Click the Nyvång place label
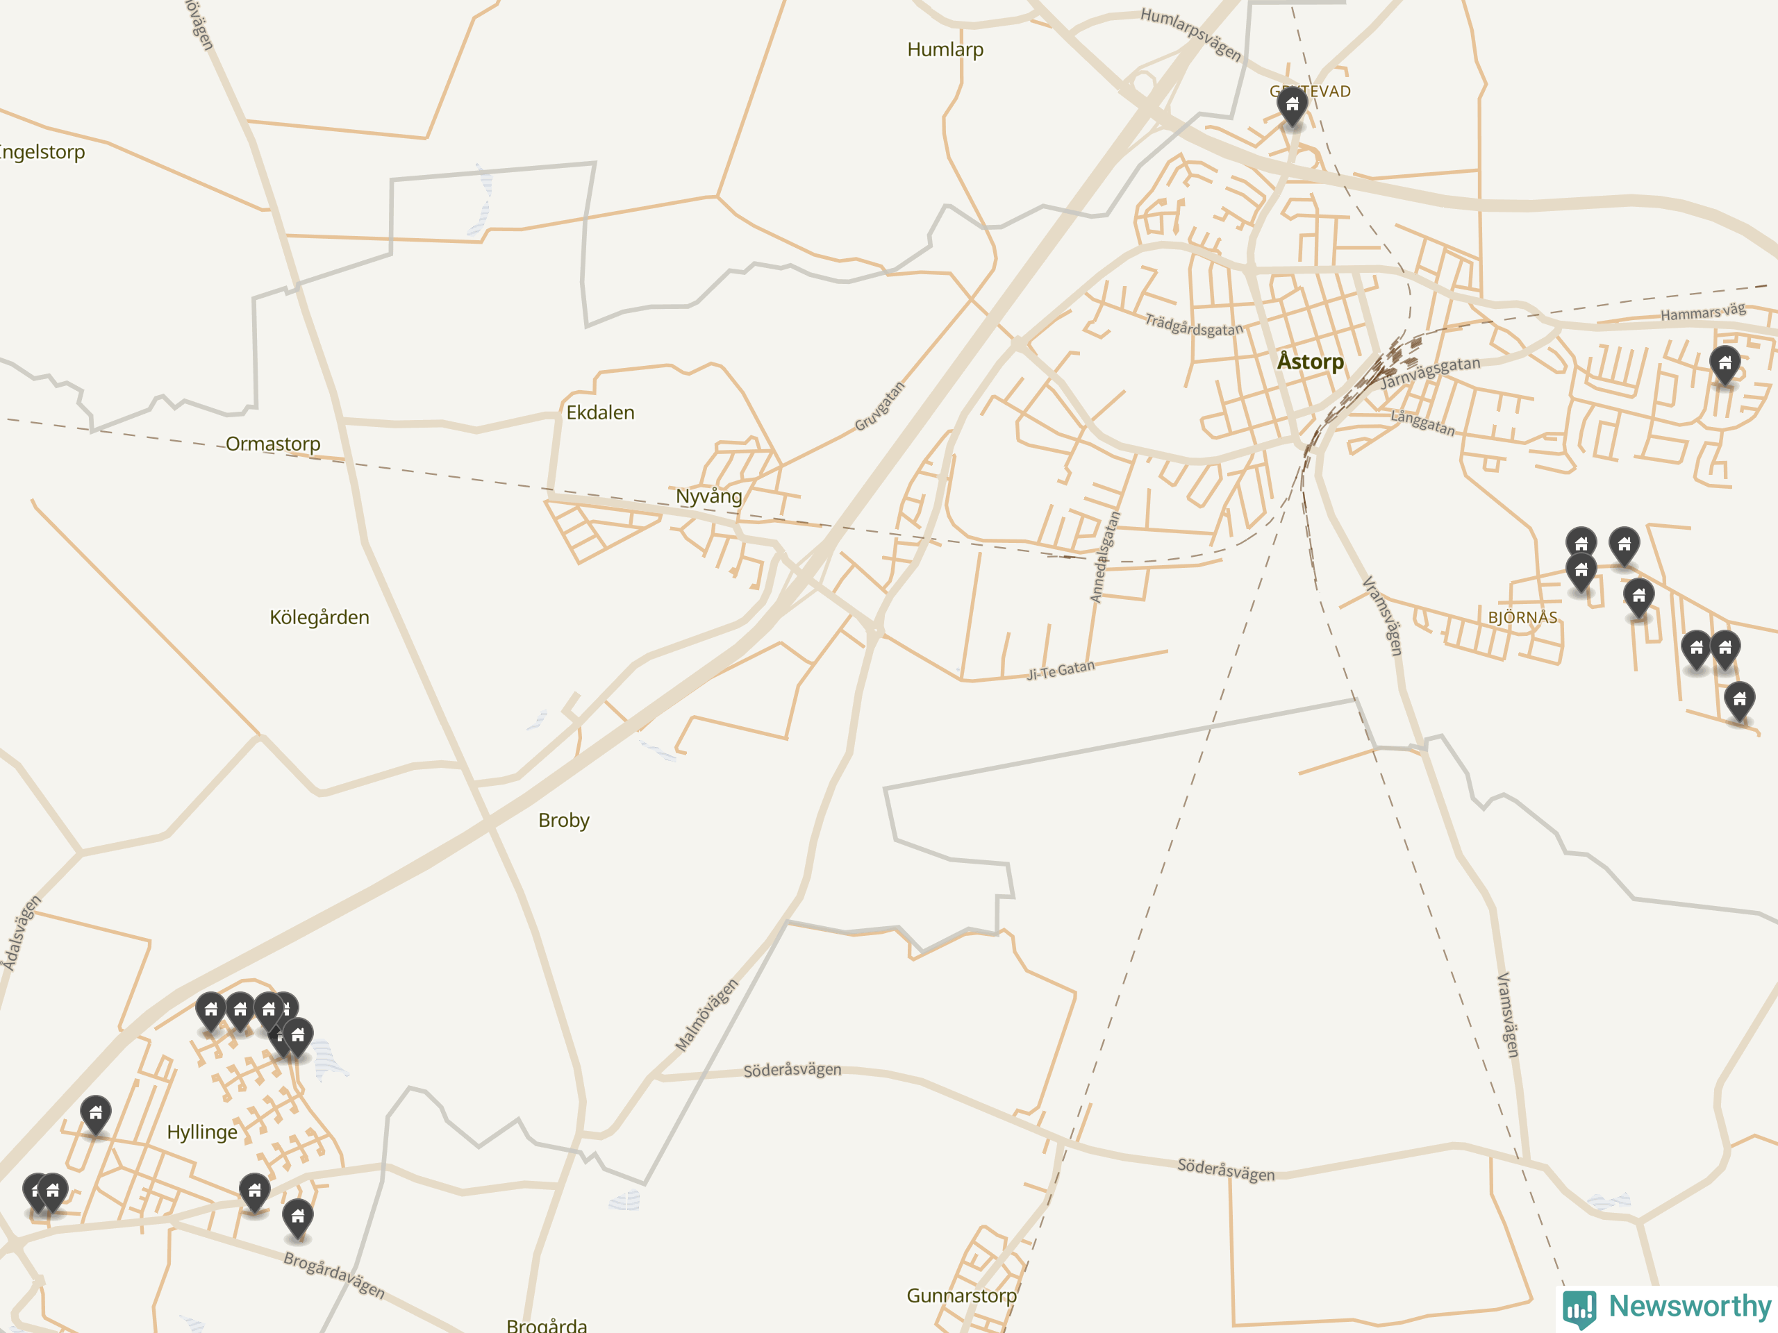 point(709,496)
